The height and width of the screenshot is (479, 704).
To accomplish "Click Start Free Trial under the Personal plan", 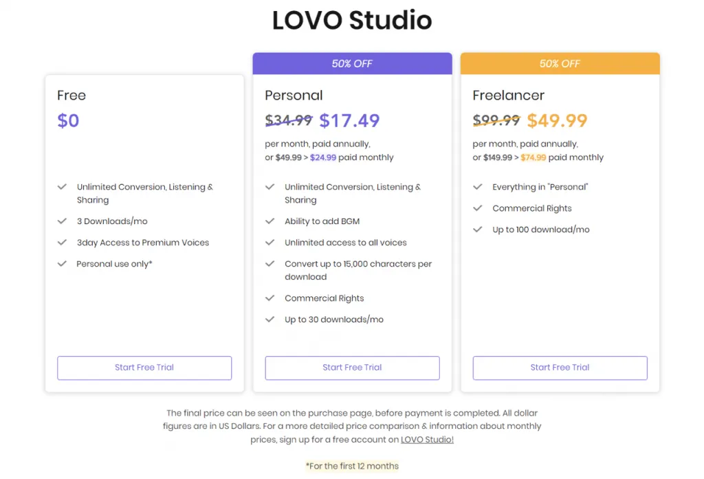I will tap(352, 368).
